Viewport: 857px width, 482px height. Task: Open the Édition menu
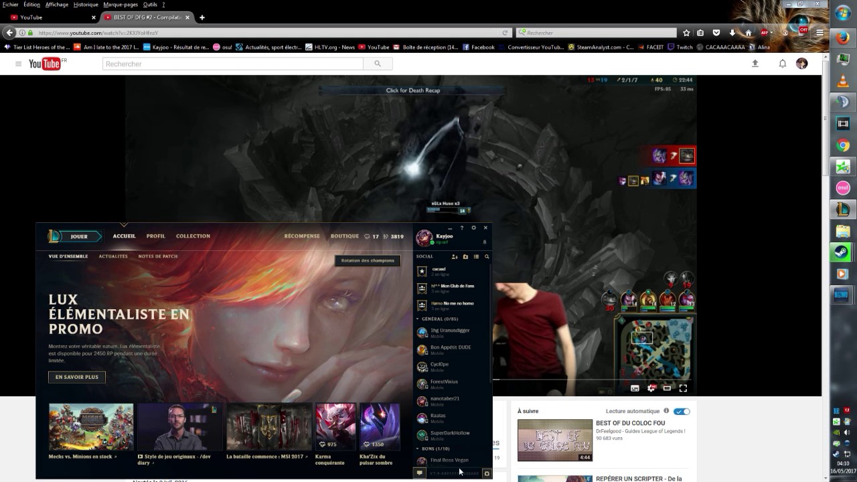pos(31,4)
